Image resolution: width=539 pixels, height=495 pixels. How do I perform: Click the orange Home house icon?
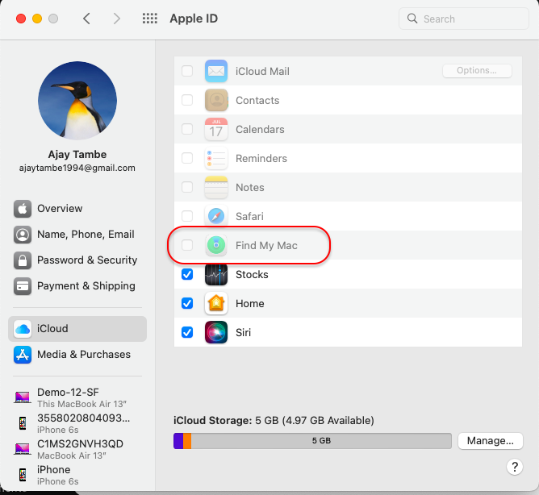pos(216,303)
